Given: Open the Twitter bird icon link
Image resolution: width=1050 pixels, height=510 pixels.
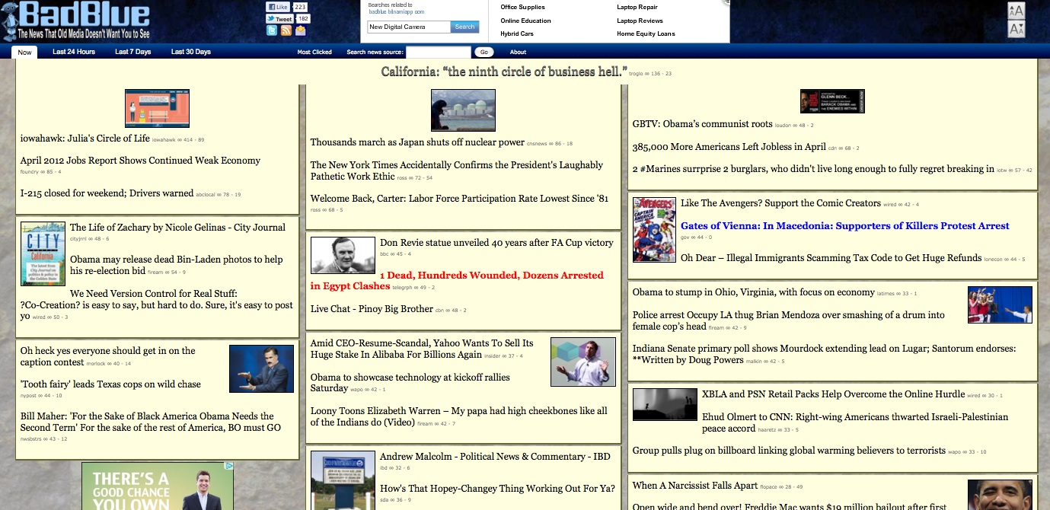Looking at the screenshot, I should pos(272,31).
